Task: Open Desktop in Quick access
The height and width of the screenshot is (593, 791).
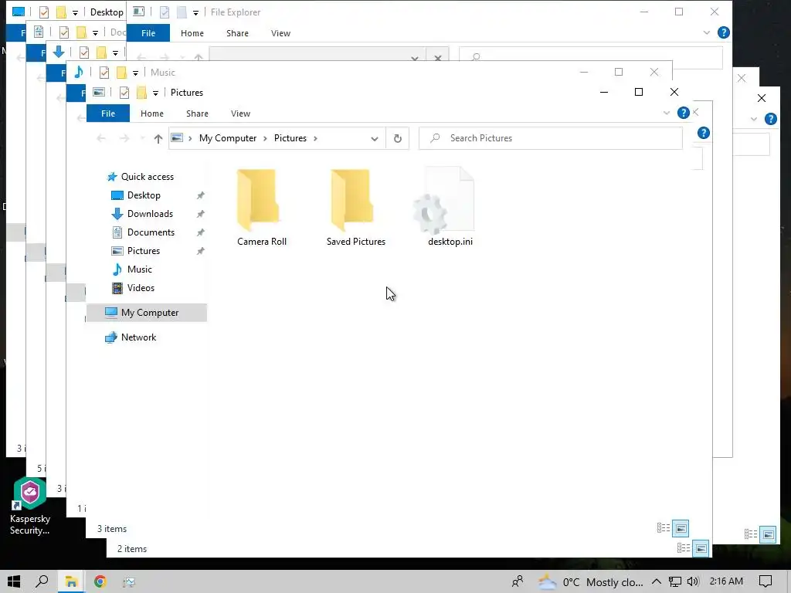Action: [144, 195]
